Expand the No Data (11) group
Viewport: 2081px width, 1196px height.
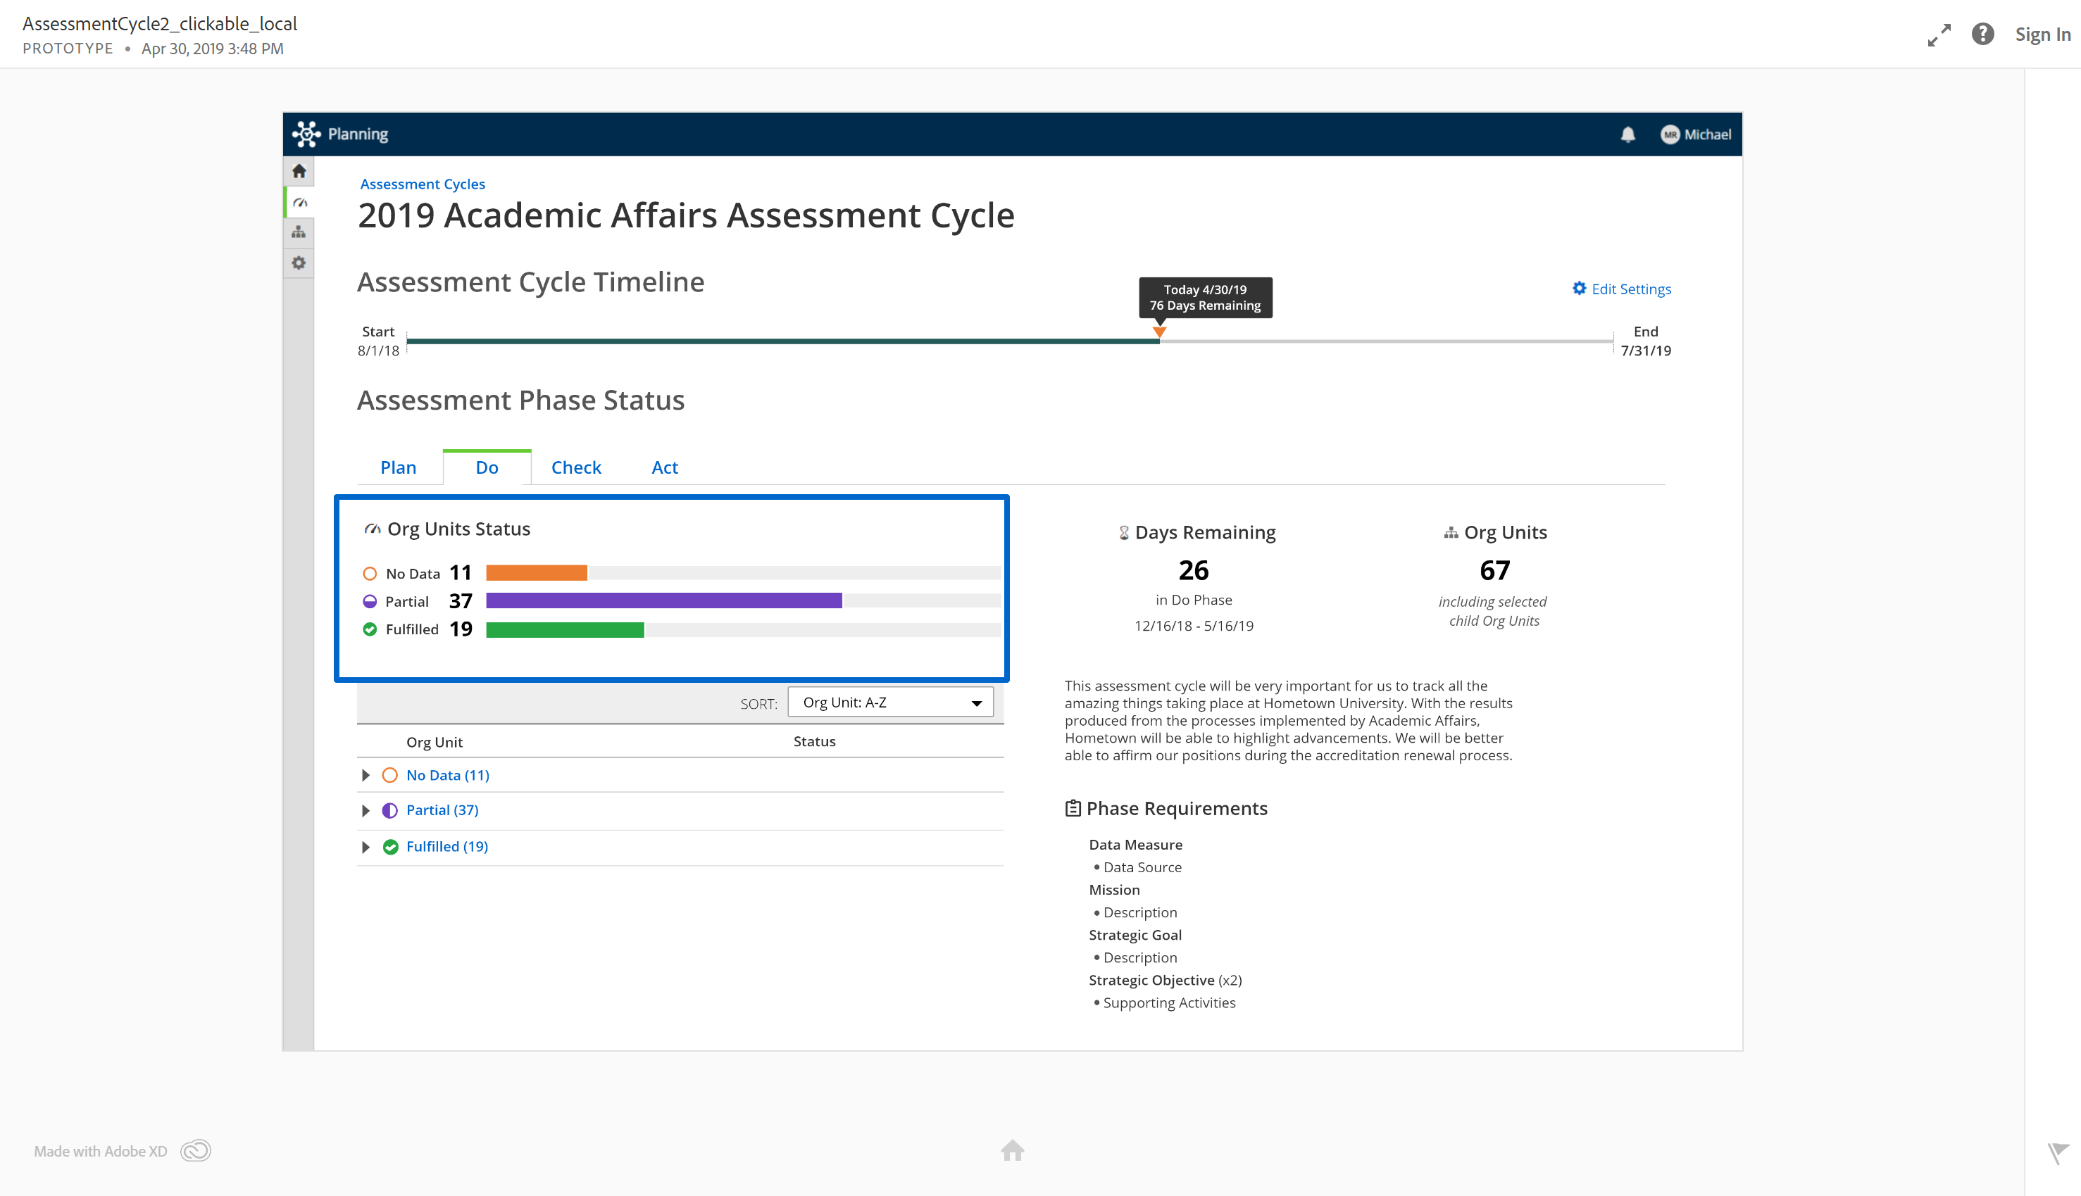365,774
